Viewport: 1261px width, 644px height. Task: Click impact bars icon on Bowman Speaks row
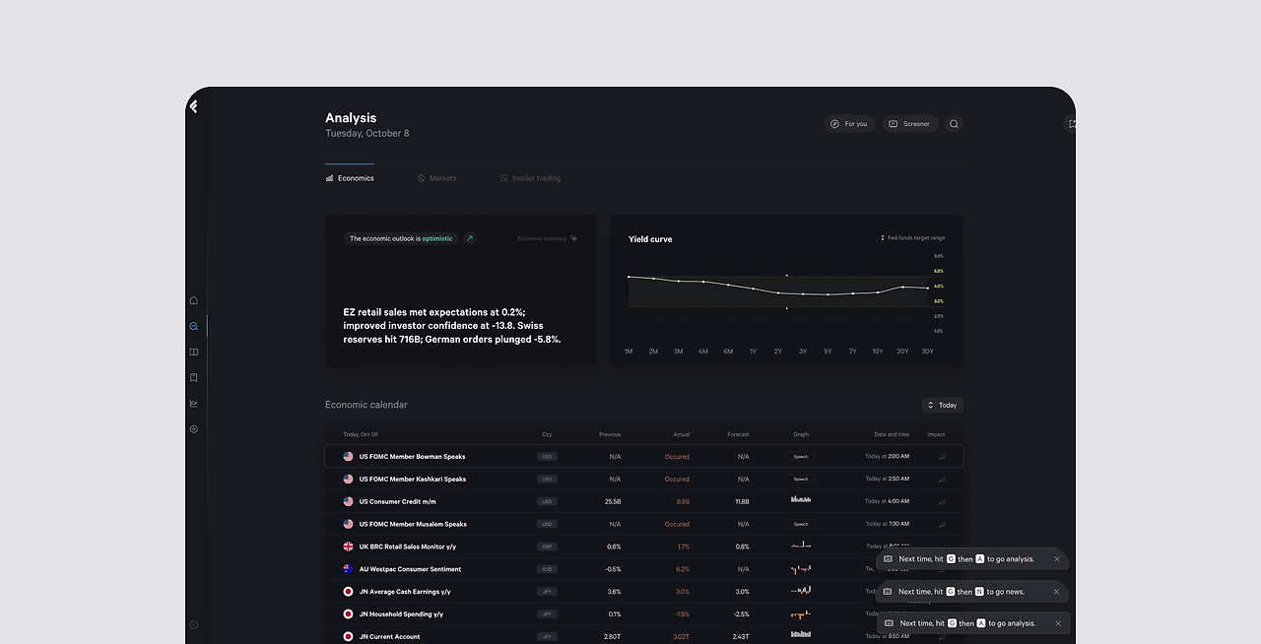(942, 457)
